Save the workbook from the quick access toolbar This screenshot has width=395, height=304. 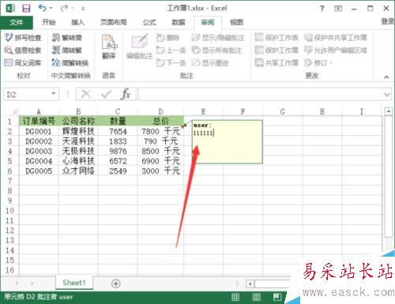pos(26,8)
